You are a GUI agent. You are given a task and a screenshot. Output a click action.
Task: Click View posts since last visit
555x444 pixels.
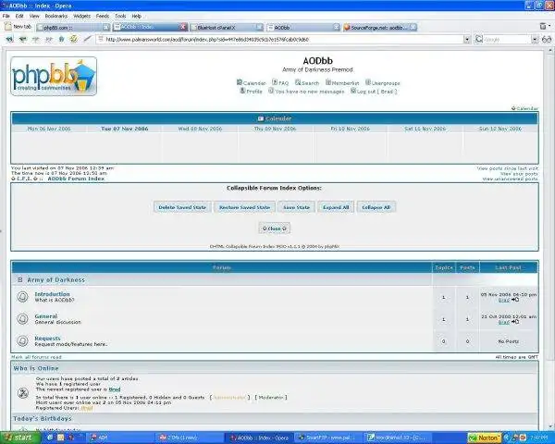(507, 168)
